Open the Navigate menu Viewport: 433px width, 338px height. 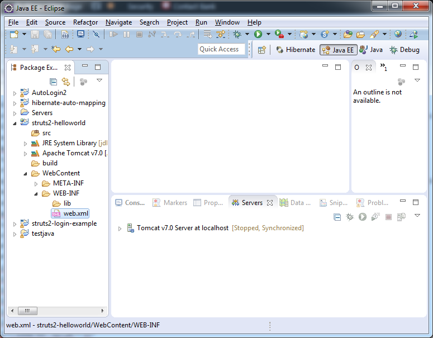point(119,22)
